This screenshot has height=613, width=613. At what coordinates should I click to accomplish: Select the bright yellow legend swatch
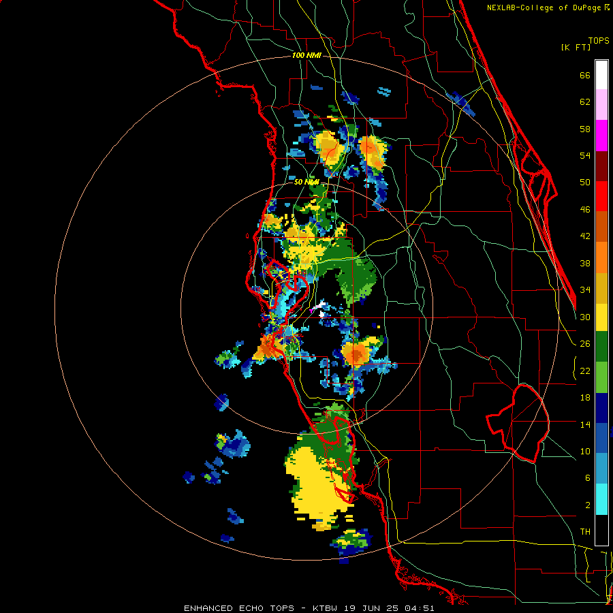[601, 317]
